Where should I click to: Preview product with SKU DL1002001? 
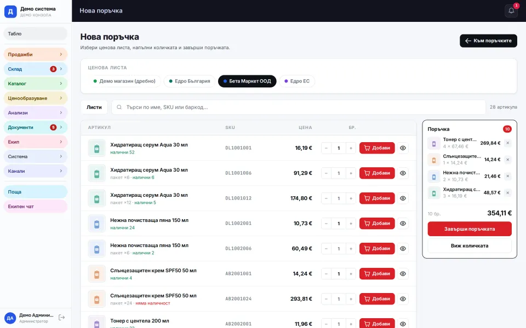[403, 223]
